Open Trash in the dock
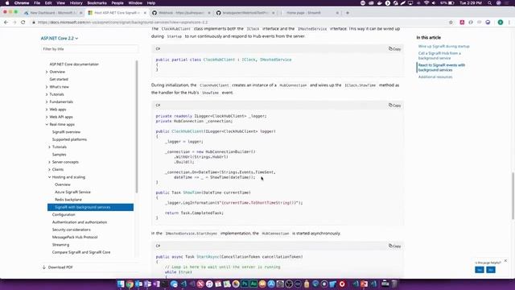Screen dimensions: 515x290 coord(394,284)
